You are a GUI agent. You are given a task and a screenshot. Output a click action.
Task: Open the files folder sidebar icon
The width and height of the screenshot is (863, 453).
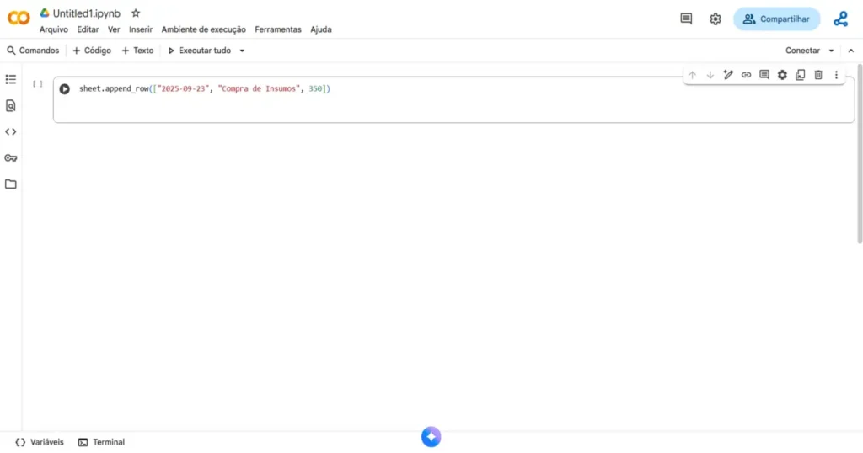[x=10, y=184]
